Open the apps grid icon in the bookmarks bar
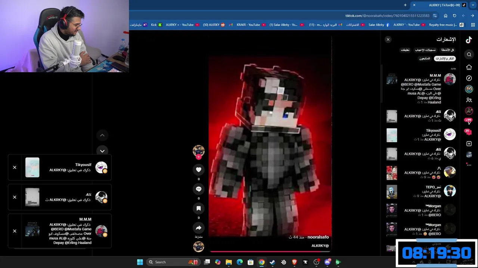Viewport: 478px width, 268px height. [473, 25]
